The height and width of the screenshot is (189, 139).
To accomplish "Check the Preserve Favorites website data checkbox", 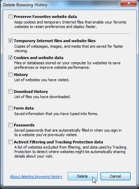I will pyautogui.click(x=10, y=17).
